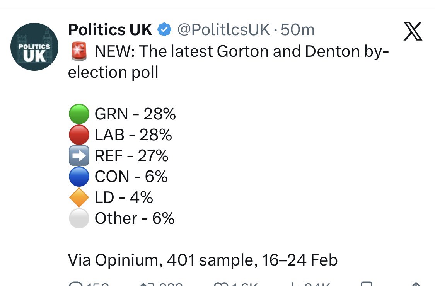Click the Via Opinium sample text
Image resolution: width=435 pixels, height=286 pixels.
203,260
